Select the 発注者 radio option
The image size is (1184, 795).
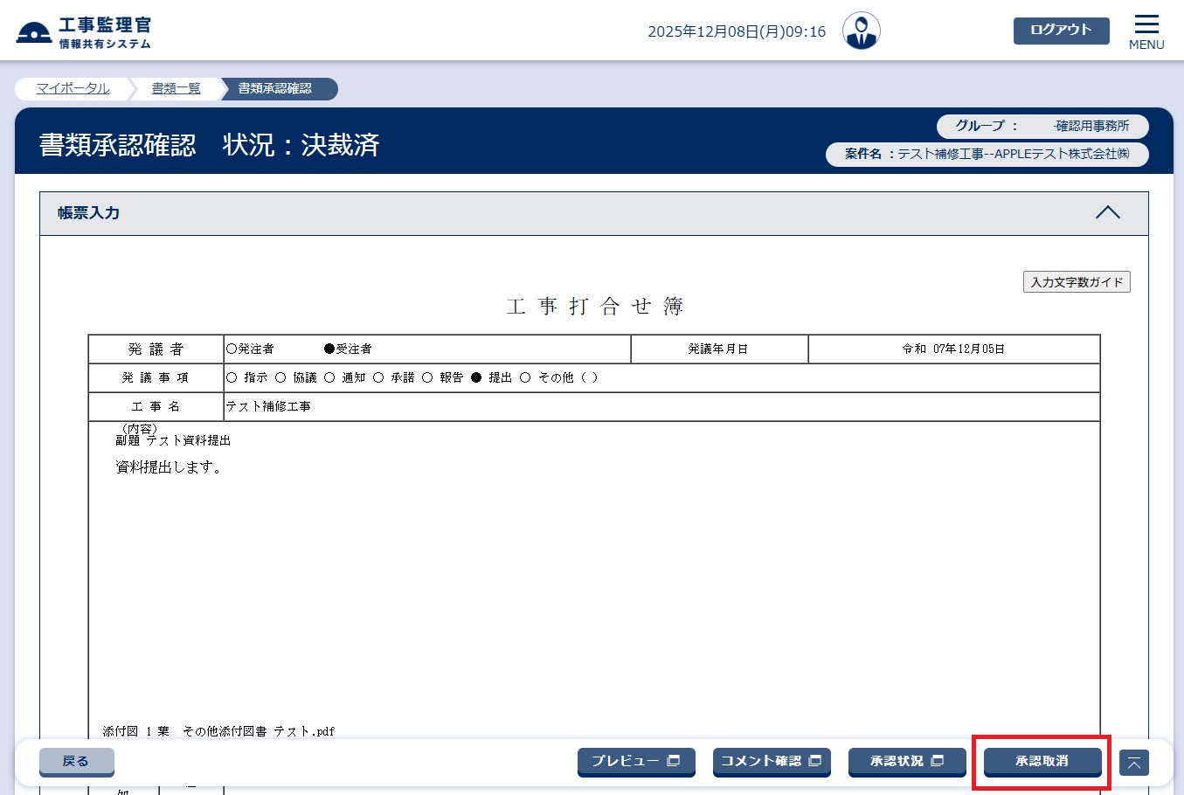coord(232,349)
